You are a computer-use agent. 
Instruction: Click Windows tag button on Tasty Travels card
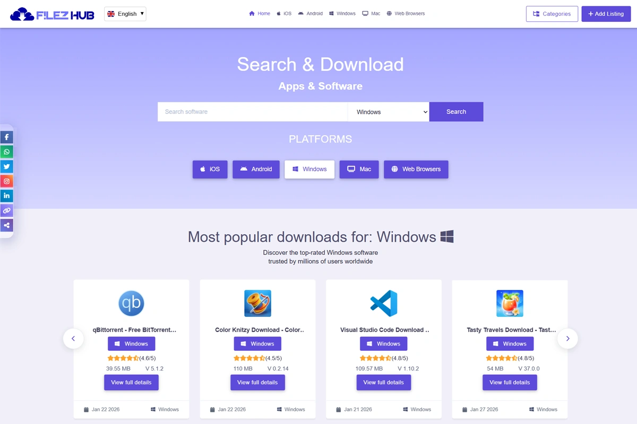(x=510, y=343)
